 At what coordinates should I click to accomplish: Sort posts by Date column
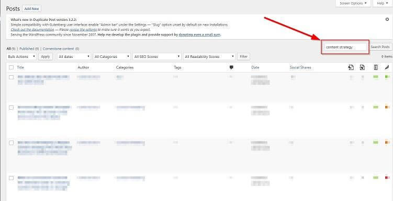tap(255, 67)
